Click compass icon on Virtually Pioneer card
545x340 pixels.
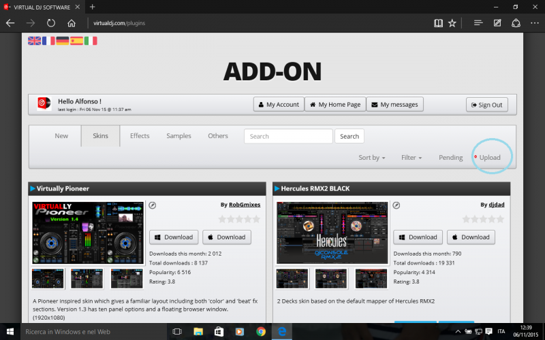[x=152, y=205]
